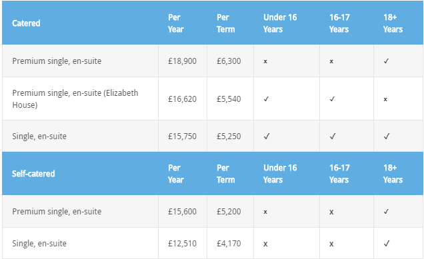Click Catered Single, en-suite row label

click(x=39, y=136)
